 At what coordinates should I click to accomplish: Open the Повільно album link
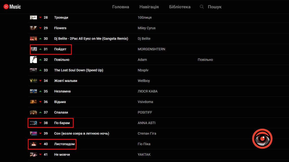(x=205, y=60)
